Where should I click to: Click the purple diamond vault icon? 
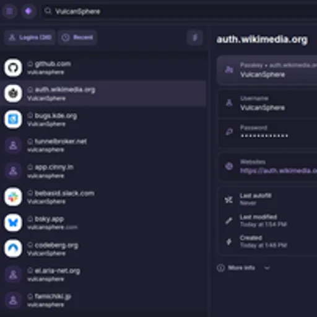pos(28,11)
